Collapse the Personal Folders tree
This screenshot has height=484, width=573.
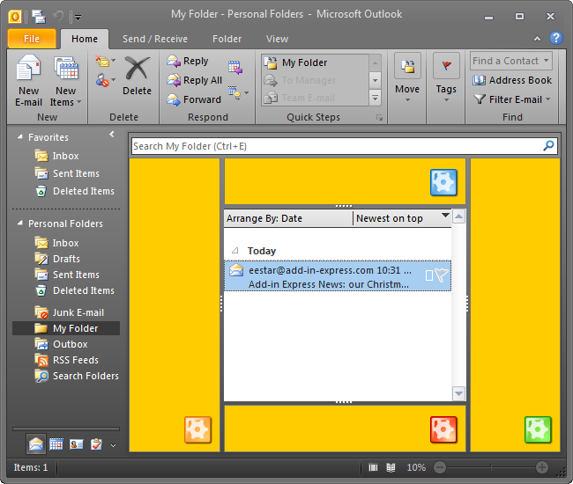[x=20, y=223]
